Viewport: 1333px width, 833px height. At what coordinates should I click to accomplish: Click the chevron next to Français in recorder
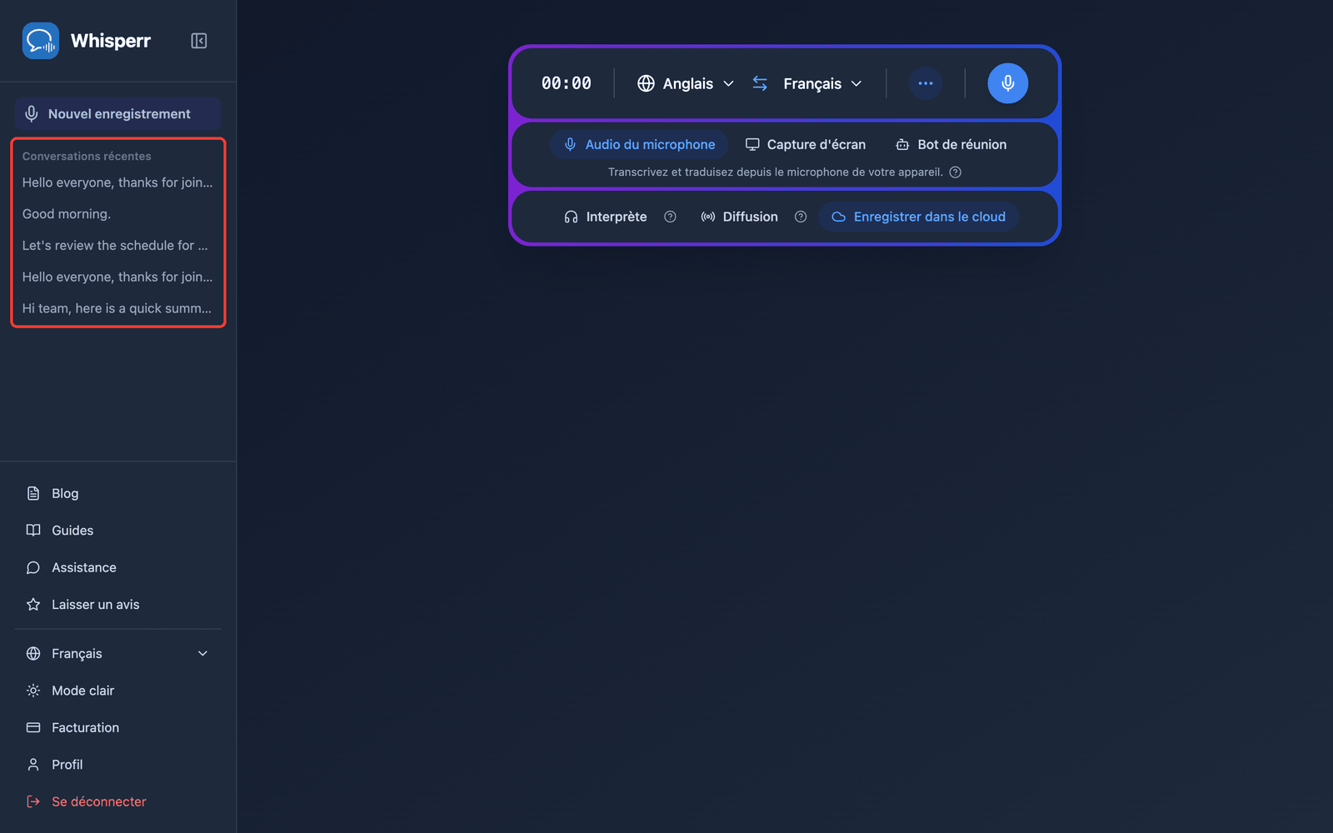(856, 83)
